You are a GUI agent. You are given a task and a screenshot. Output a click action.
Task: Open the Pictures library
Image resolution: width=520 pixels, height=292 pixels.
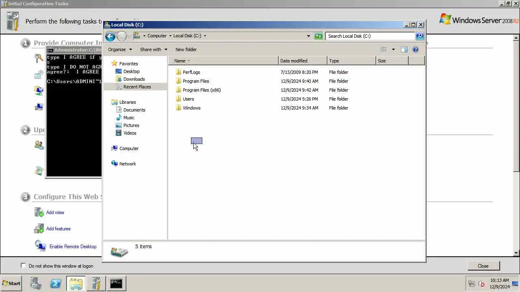coord(131,125)
